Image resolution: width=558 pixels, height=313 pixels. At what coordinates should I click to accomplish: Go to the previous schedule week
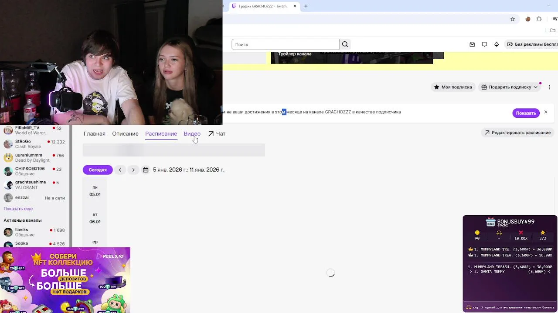(120, 170)
